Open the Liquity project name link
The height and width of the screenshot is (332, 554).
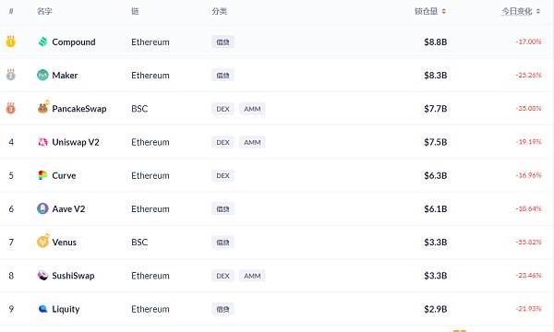coord(66,309)
